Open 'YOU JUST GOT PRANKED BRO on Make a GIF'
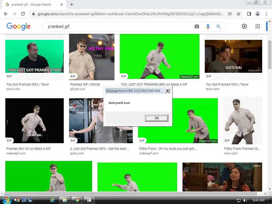Viewport: 272px width, 204px height. click(x=154, y=84)
